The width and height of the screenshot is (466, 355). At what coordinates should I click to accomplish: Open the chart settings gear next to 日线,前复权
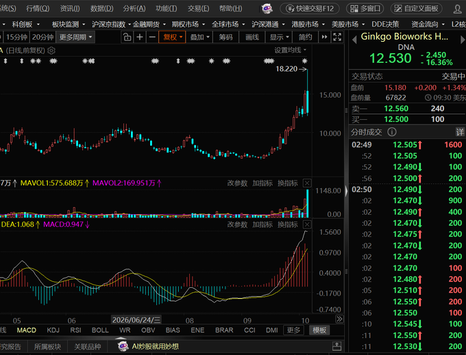[x=51, y=51]
